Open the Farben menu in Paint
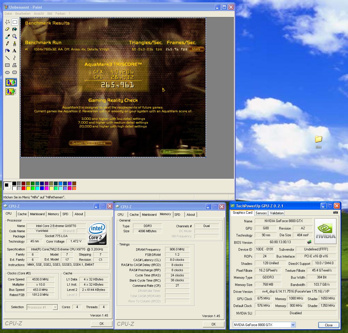Screen dimensions: 348x333 [x=60, y=14]
